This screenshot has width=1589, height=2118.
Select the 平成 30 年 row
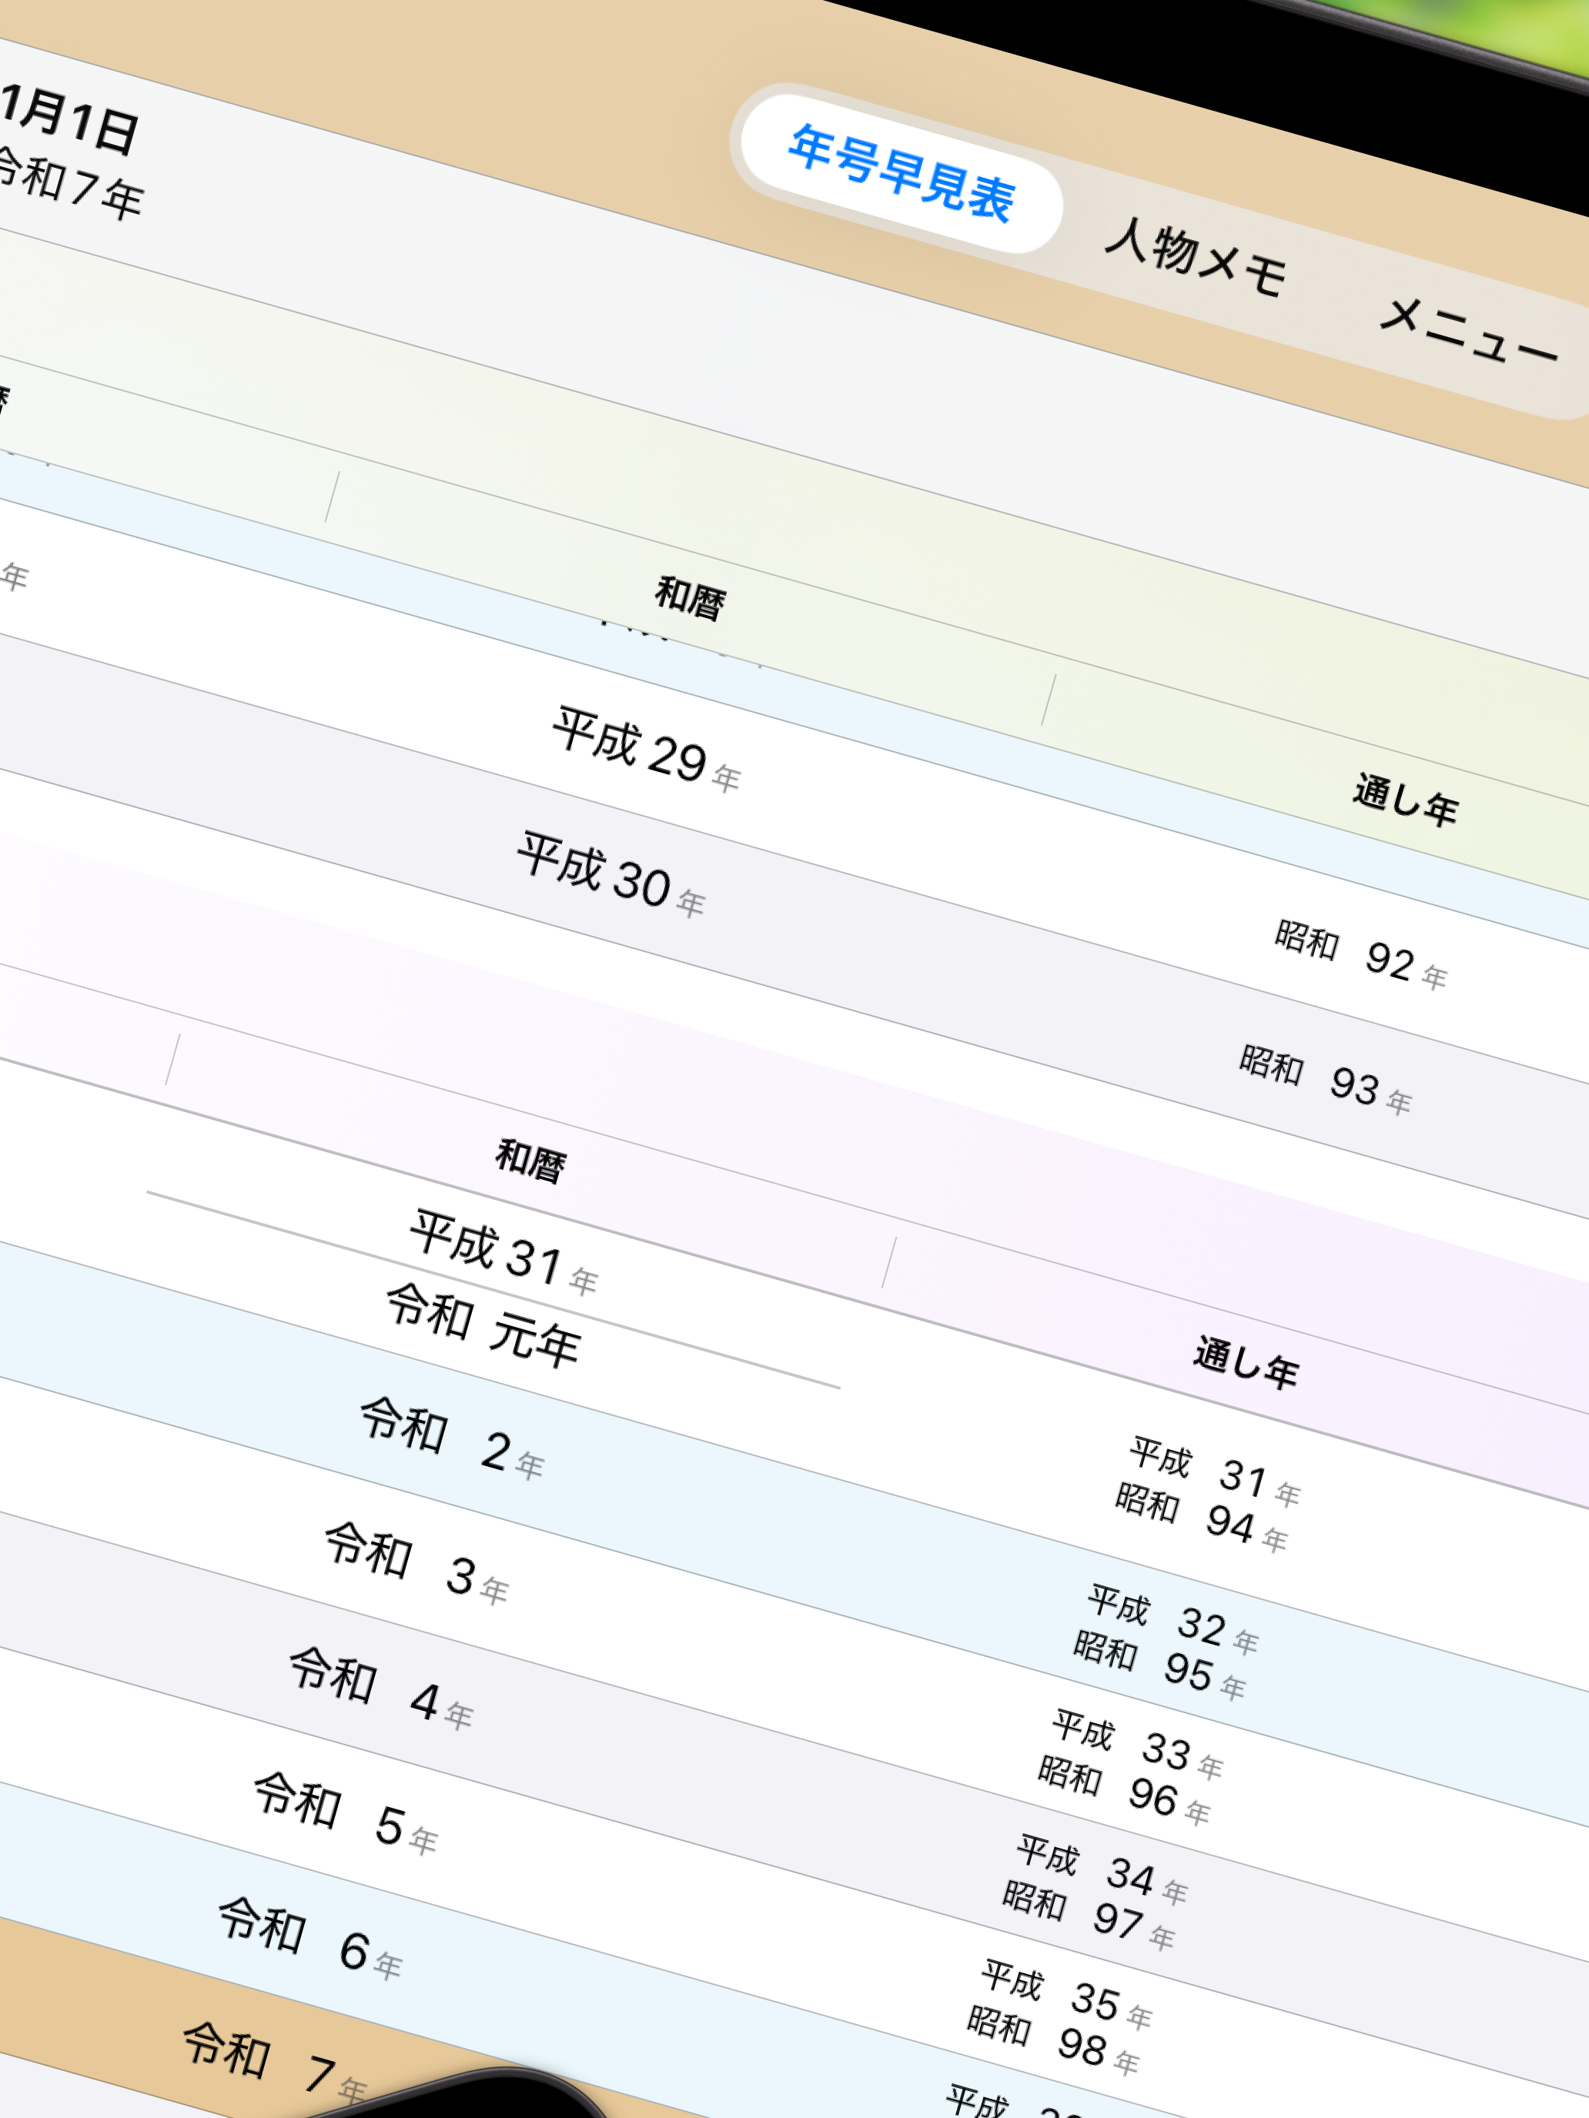[611, 874]
